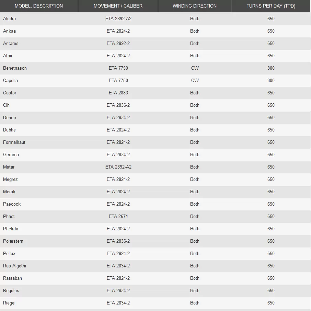Screen dimensions: 311x311
Task: Click the MODEL, DESCRIPTION column header
Action: [x=39, y=6]
